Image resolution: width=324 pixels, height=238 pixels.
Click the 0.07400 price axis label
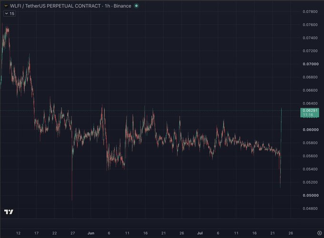point(310,38)
